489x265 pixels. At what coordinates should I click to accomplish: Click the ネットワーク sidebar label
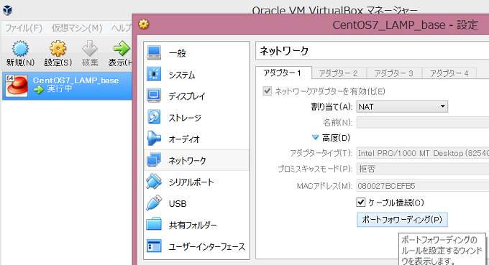tap(187, 161)
